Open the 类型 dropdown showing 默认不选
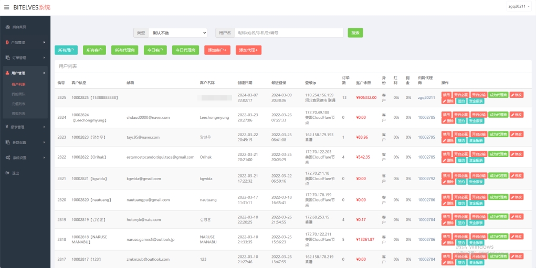Screen dimensions: 536x268 [x=177, y=32]
